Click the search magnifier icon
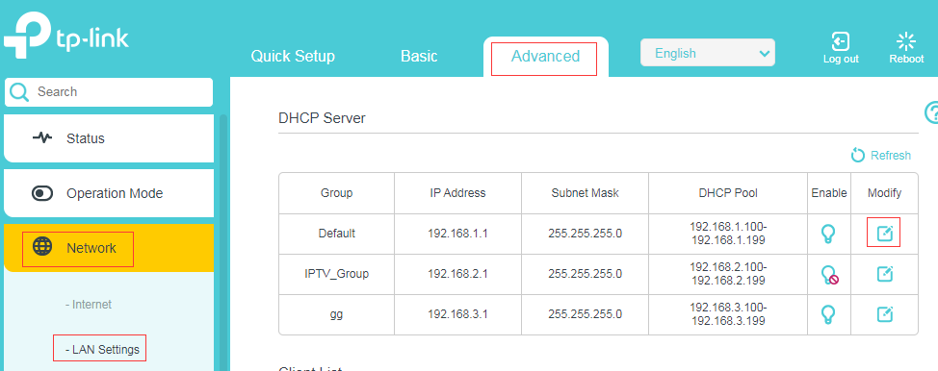The height and width of the screenshot is (371, 938). (x=19, y=92)
